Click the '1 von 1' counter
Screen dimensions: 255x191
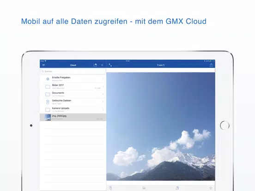[161, 65]
